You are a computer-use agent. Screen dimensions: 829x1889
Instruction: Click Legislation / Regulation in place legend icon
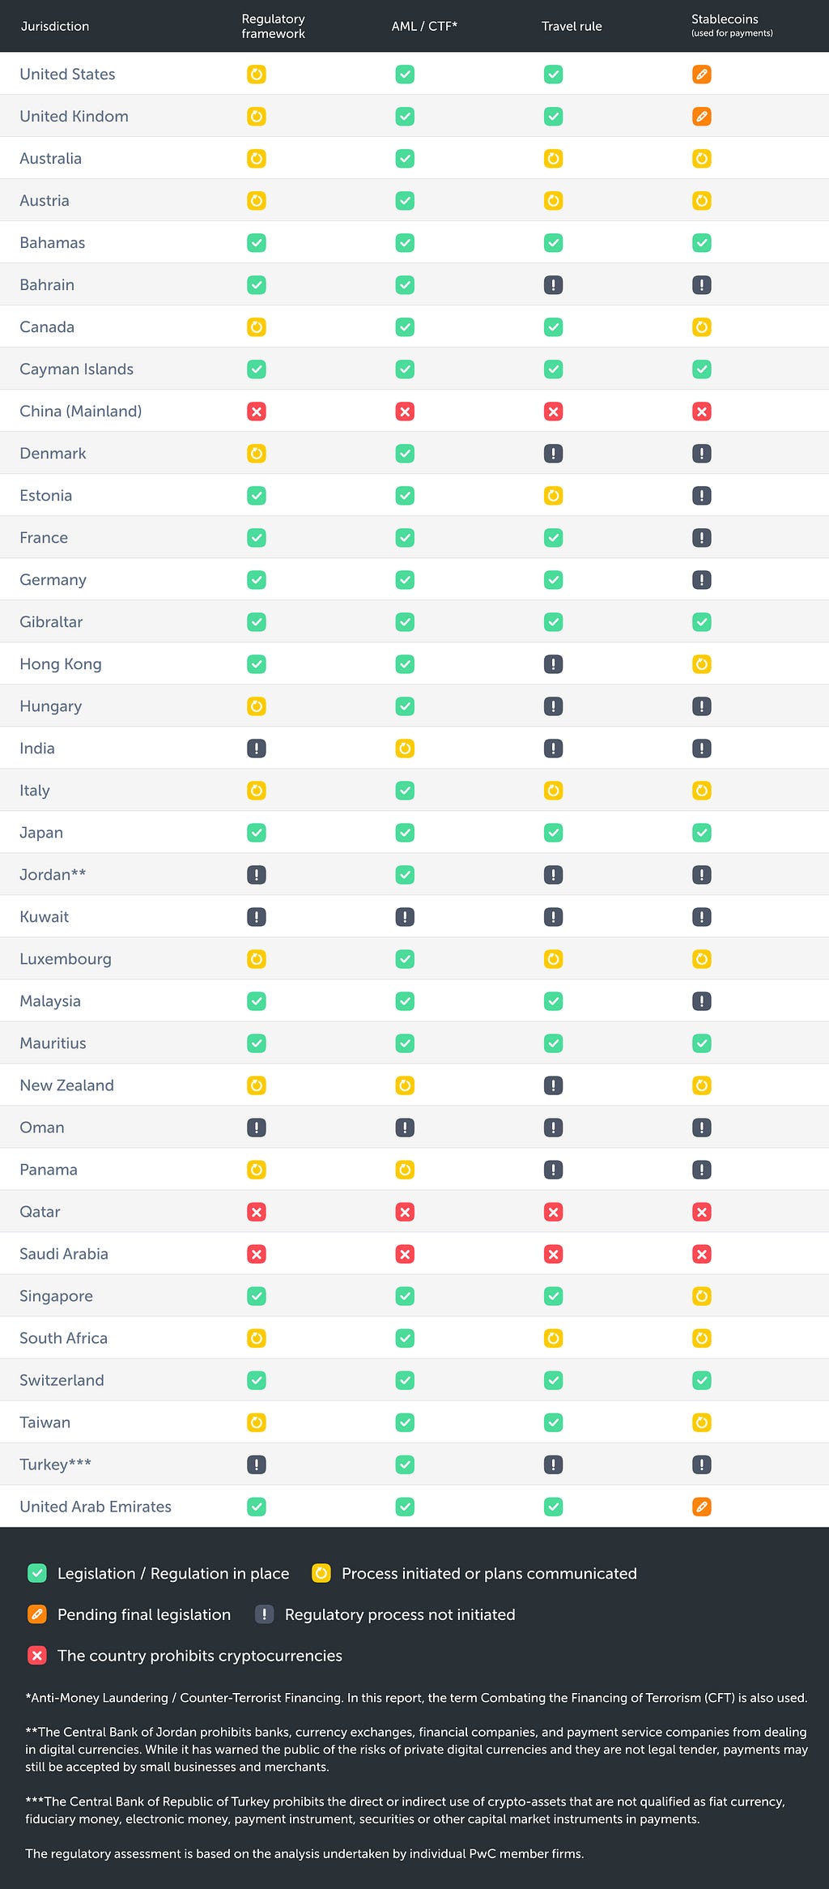pyautogui.click(x=37, y=1573)
